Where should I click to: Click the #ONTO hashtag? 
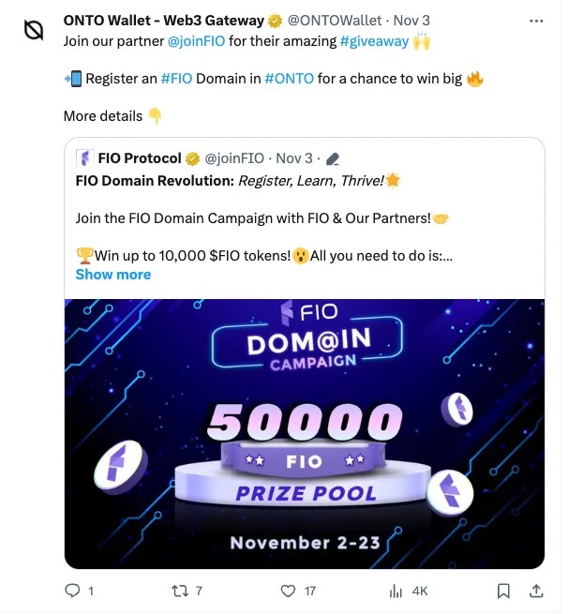tap(289, 79)
